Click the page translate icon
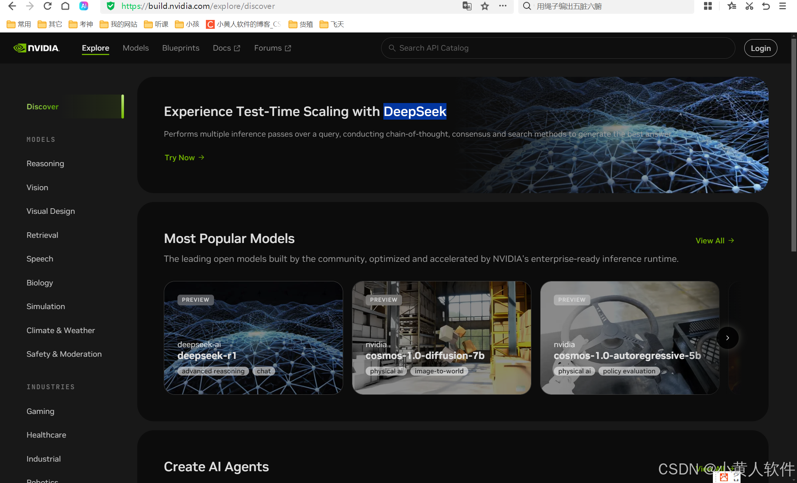The width and height of the screenshot is (797, 483). pos(467,6)
